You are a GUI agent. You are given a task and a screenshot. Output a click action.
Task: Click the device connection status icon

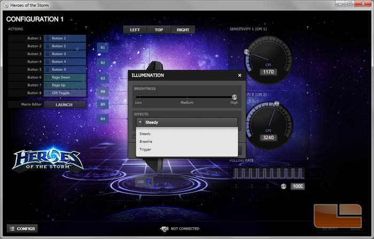[165, 229]
